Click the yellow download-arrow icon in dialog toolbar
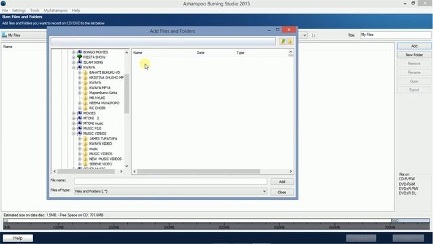Viewport: 433px width, 244px height. coord(290,41)
